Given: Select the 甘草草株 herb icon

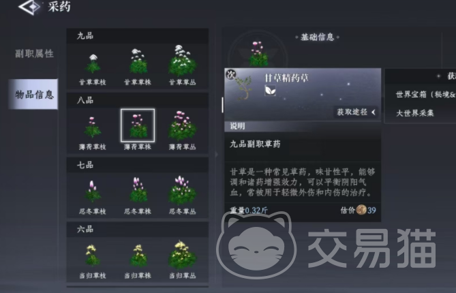Looking at the screenshot, I should [138, 61].
